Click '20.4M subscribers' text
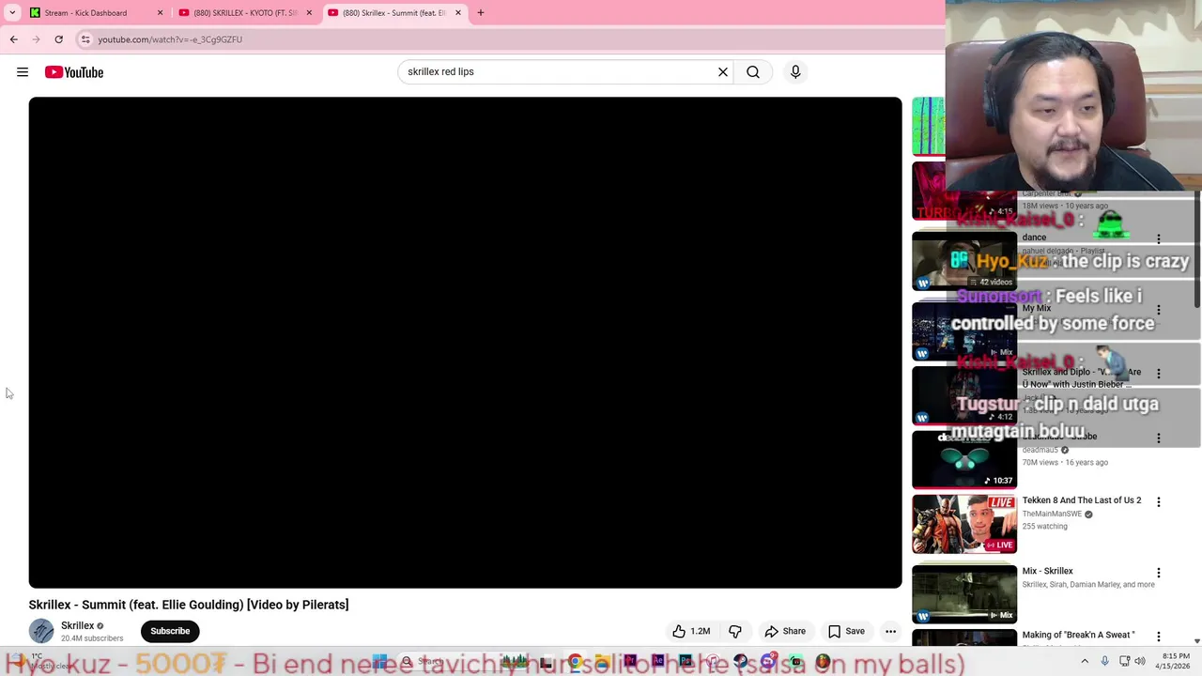Screen dimensions: 1202x676 coord(92,638)
